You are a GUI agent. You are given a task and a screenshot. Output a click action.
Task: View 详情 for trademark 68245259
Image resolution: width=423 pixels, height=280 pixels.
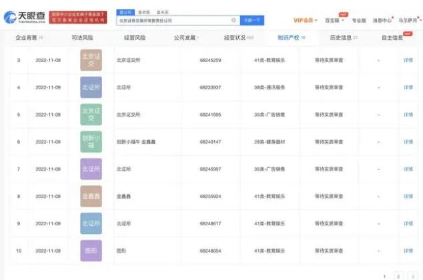(x=408, y=60)
